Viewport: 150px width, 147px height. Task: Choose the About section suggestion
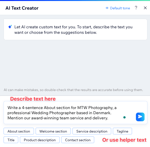(19, 131)
